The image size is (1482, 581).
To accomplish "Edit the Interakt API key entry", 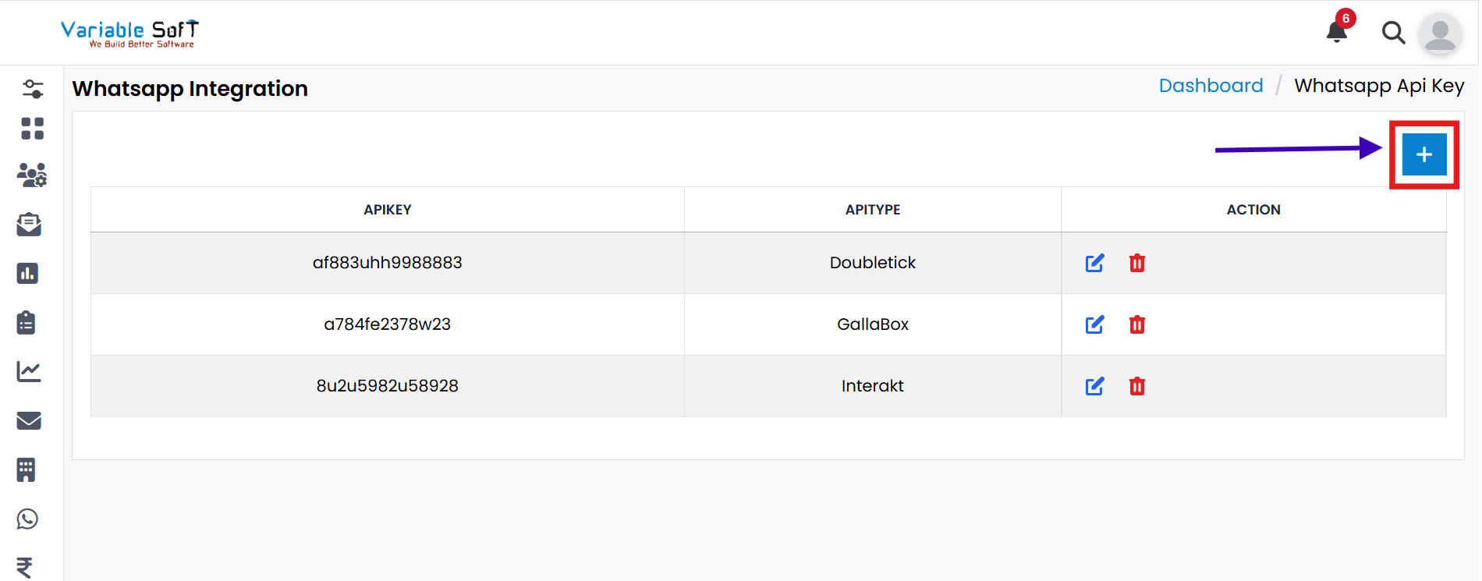I will coord(1094,386).
